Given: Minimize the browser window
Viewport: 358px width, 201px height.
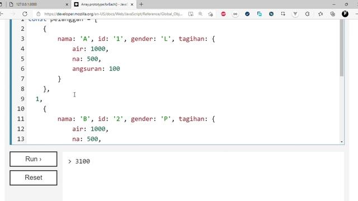Looking at the screenshot, I should (x=334, y=4).
